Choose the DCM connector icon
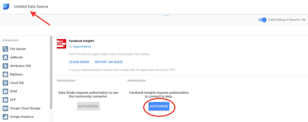Screen dimensions: 308x122 tap(6, 91)
